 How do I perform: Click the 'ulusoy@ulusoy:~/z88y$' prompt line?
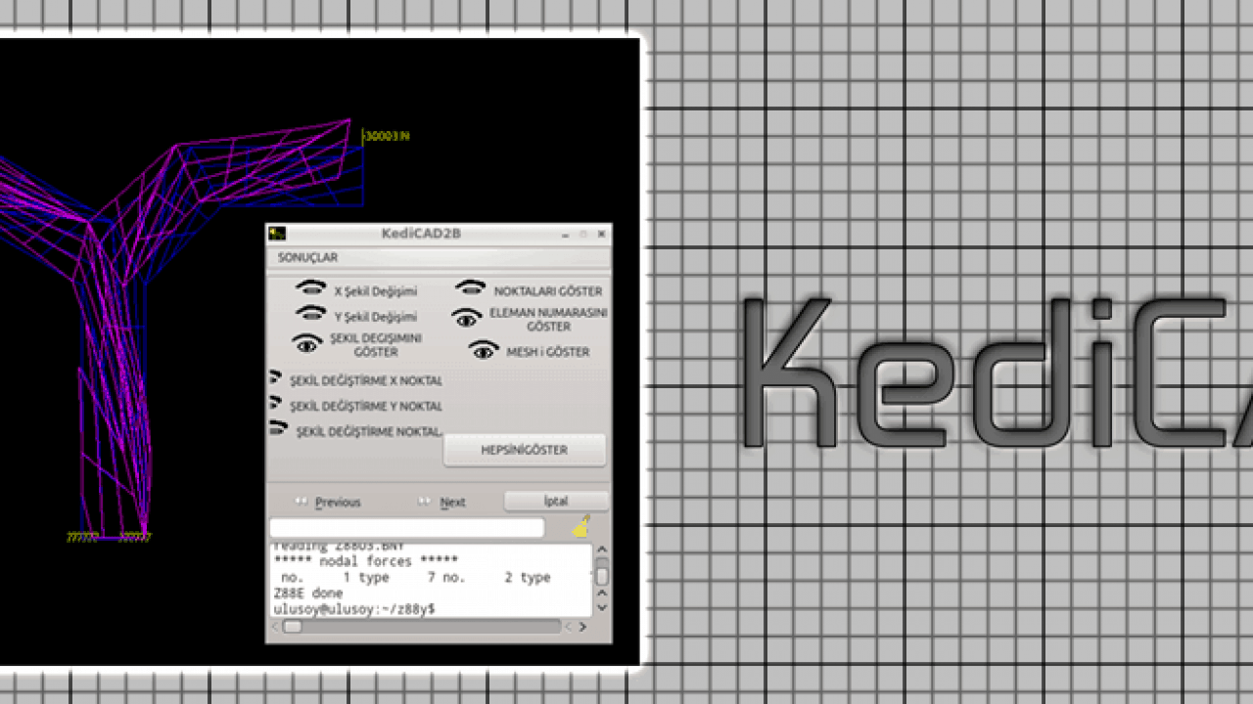coord(354,608)
